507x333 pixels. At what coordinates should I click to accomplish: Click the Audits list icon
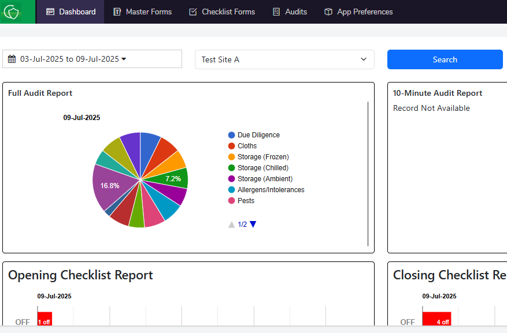click(x=276, y=12)
